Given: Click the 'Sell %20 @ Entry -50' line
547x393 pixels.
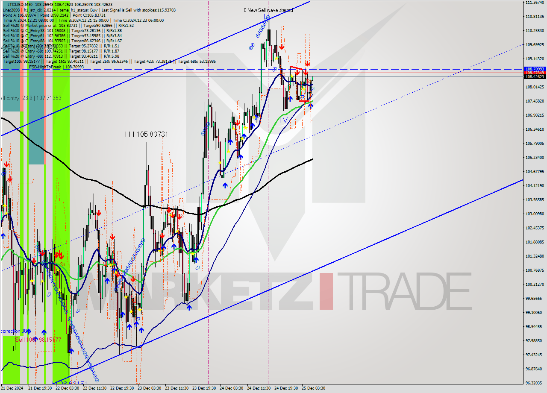Looking at the screenshot, I should (61, 51).
